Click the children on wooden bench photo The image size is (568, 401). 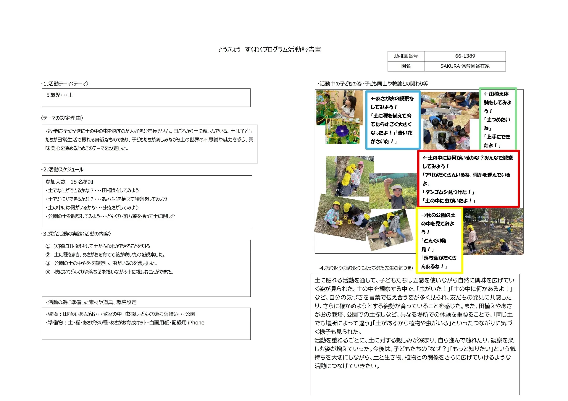coord(389,230)
